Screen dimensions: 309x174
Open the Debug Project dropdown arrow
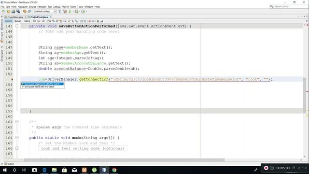click(79, 12)
